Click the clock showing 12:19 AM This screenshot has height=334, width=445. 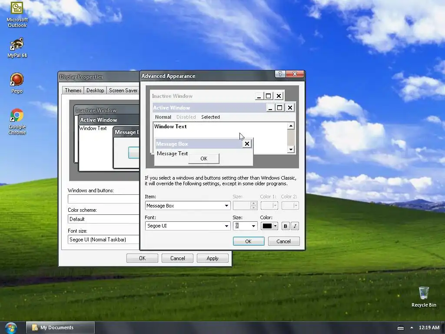pos(429,327)
